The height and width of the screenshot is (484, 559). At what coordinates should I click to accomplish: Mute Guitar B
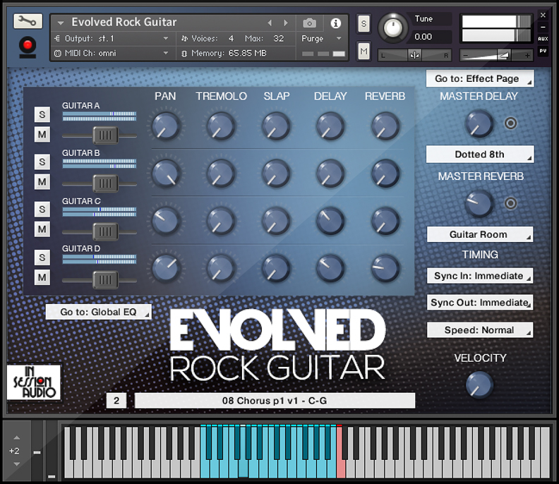coord(42,182)
